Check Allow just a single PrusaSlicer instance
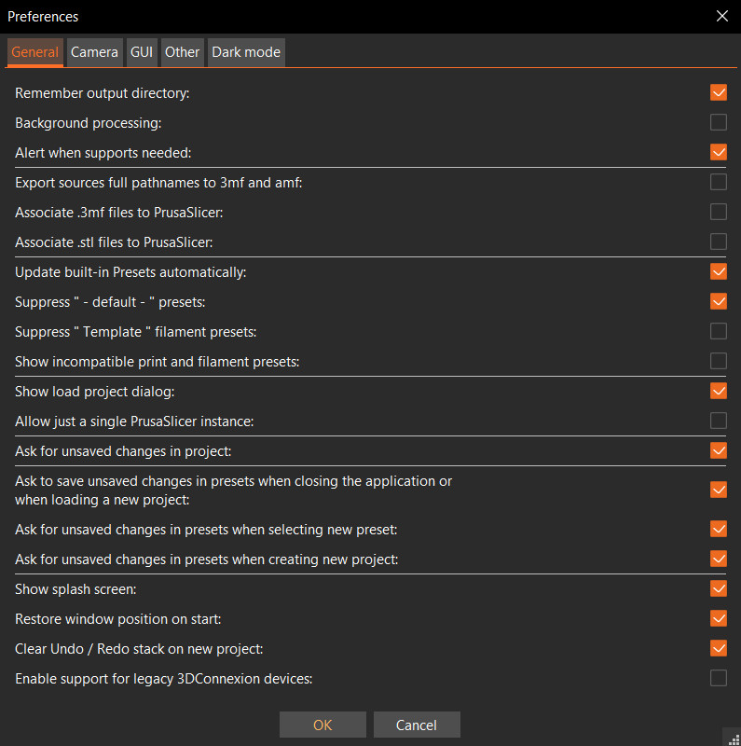Screen dimensions: 741x746 [719, 421]
